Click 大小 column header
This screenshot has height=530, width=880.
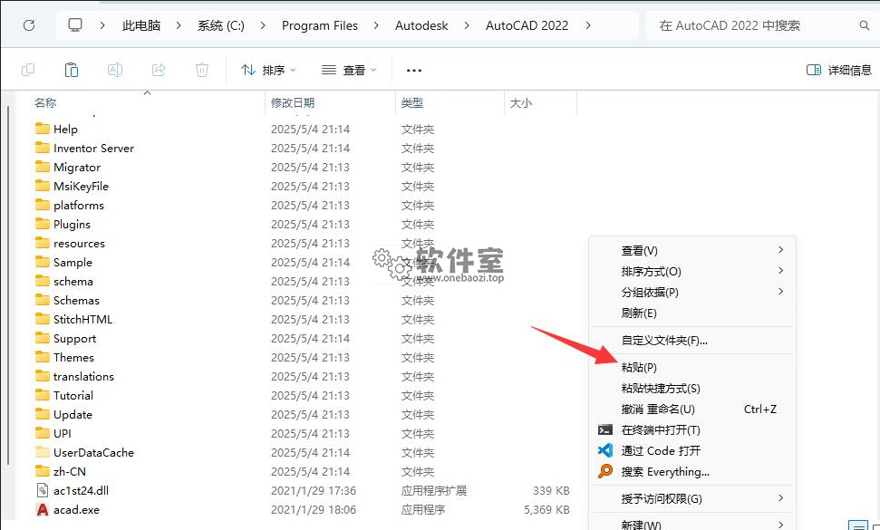click(x=520, y=102)
